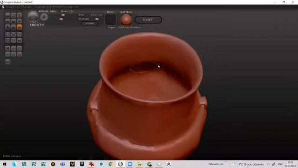This screenshot has height=168, width=298.
Task: Toggle the Symmetry icon
Action: pos(20,41)
